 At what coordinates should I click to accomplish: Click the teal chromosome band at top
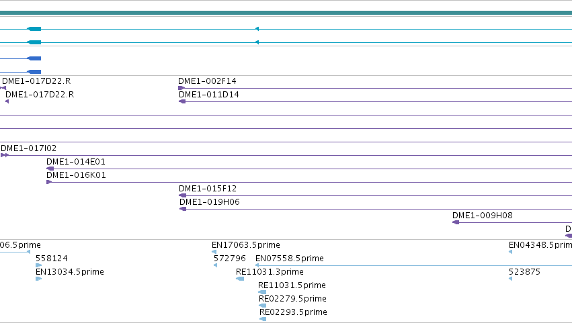(286, 13)
